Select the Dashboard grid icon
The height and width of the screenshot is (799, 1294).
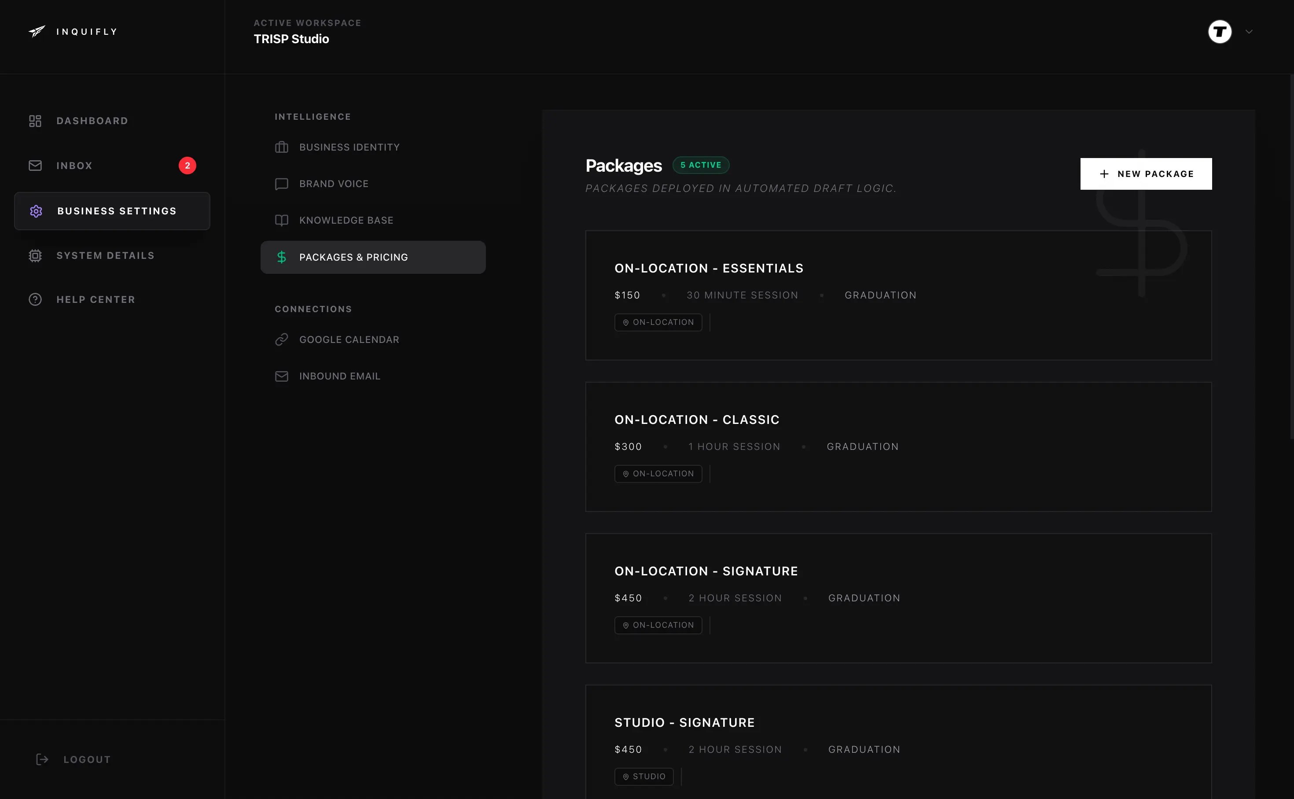(35, 121)
